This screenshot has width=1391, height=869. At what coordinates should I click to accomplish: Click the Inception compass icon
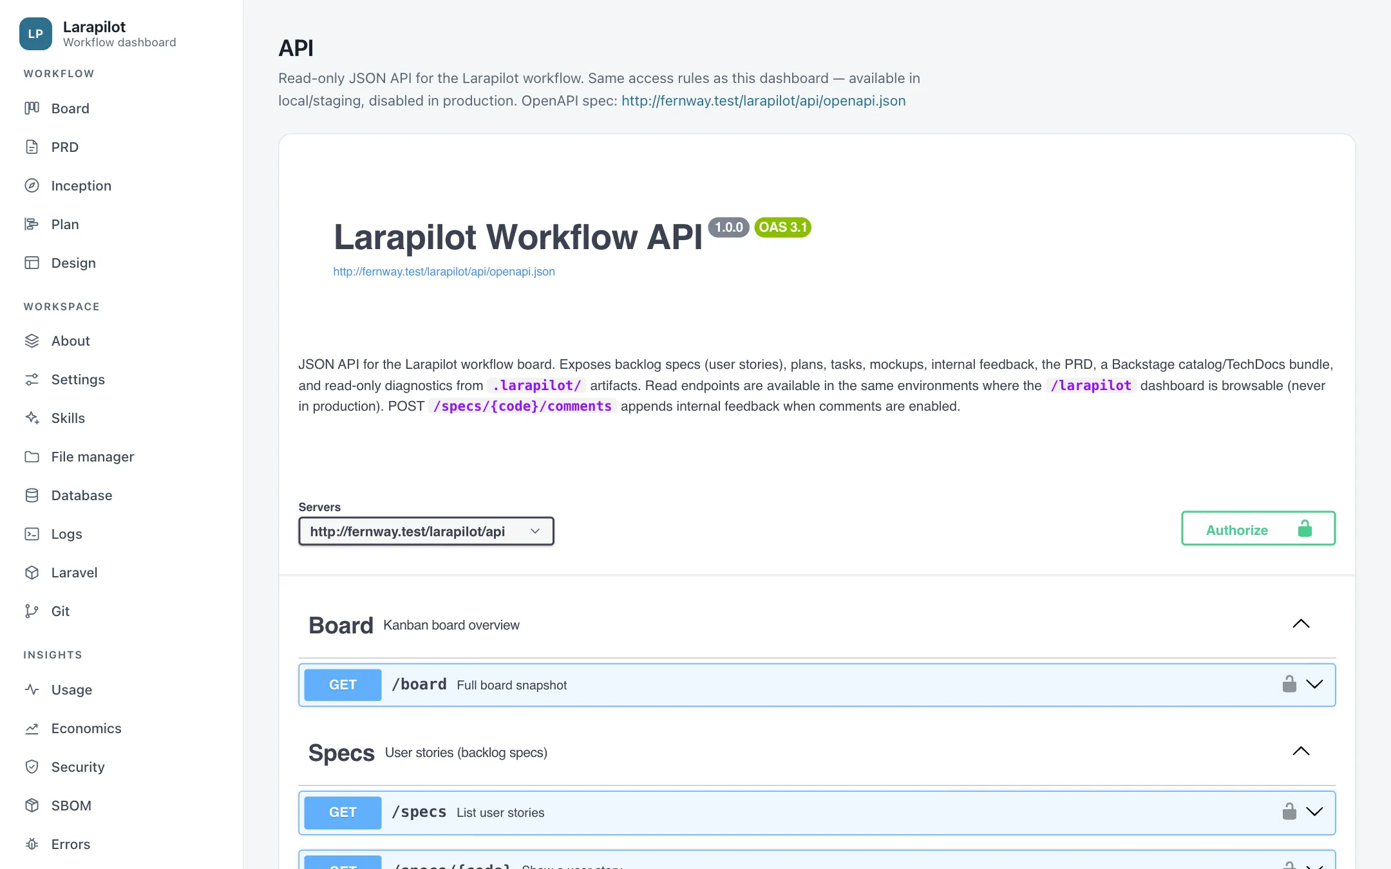(32, 185)
